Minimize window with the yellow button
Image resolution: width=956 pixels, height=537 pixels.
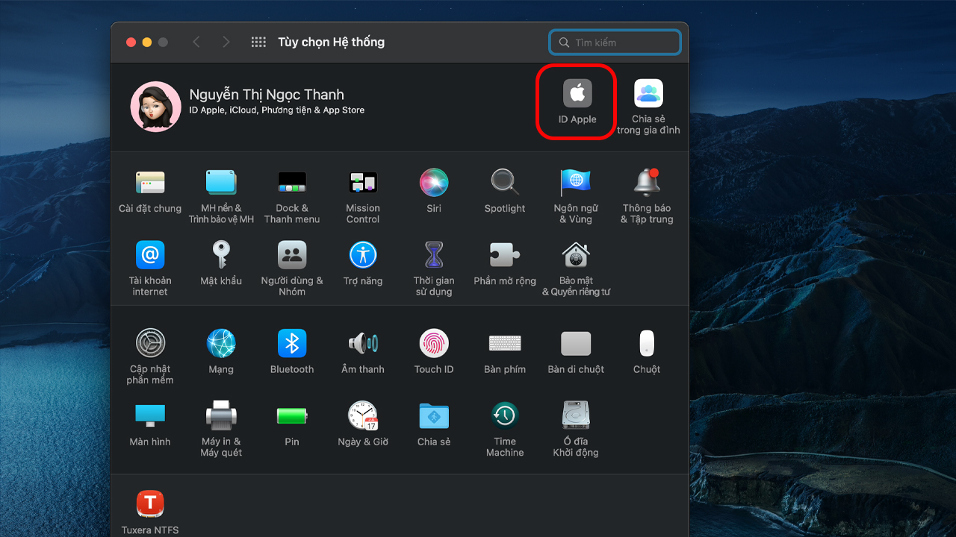click(147, 43)
